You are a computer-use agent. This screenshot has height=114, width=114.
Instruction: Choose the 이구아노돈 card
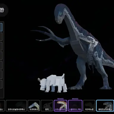[x=89, y=106]
